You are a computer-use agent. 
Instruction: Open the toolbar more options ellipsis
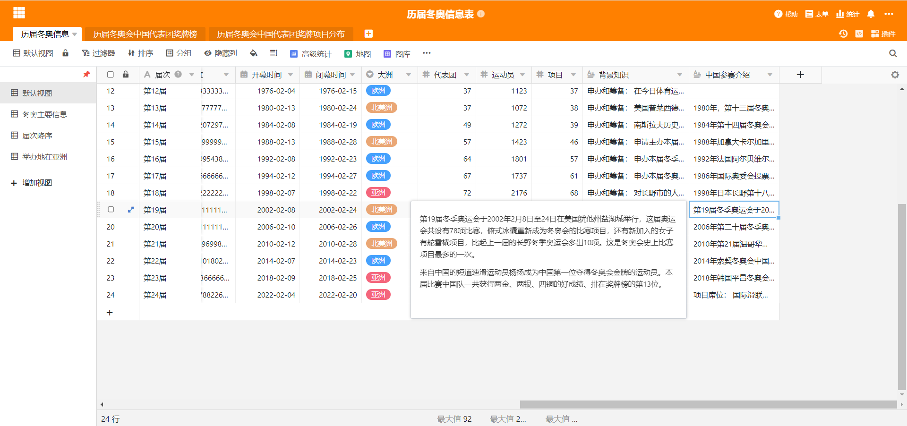(x=427, y=53)
